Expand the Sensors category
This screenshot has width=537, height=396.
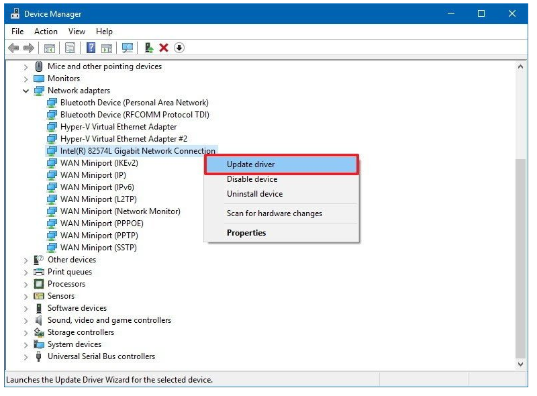coord(26,297)
